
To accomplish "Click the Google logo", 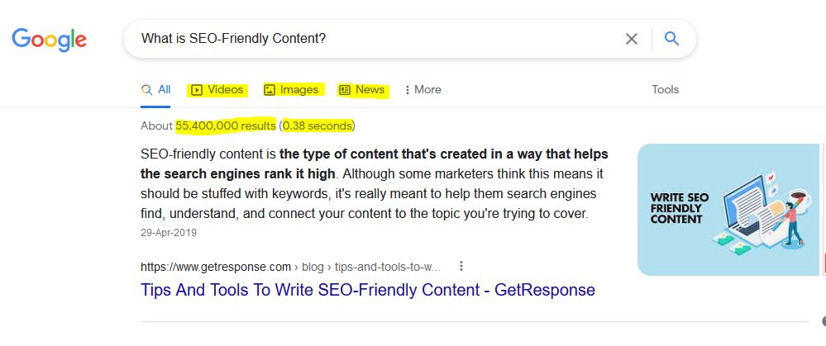I will pyautogui.click(x=49, y=40).
